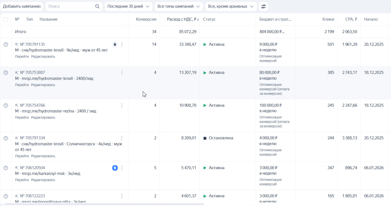391x206 pixels.
Task: Open three-dot menu for campaign 705754766
Action: tap(122, 106)
